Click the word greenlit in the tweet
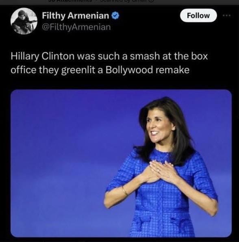Image resolution: width=239 pixels, height=242 pixels. tap(78, 70)
